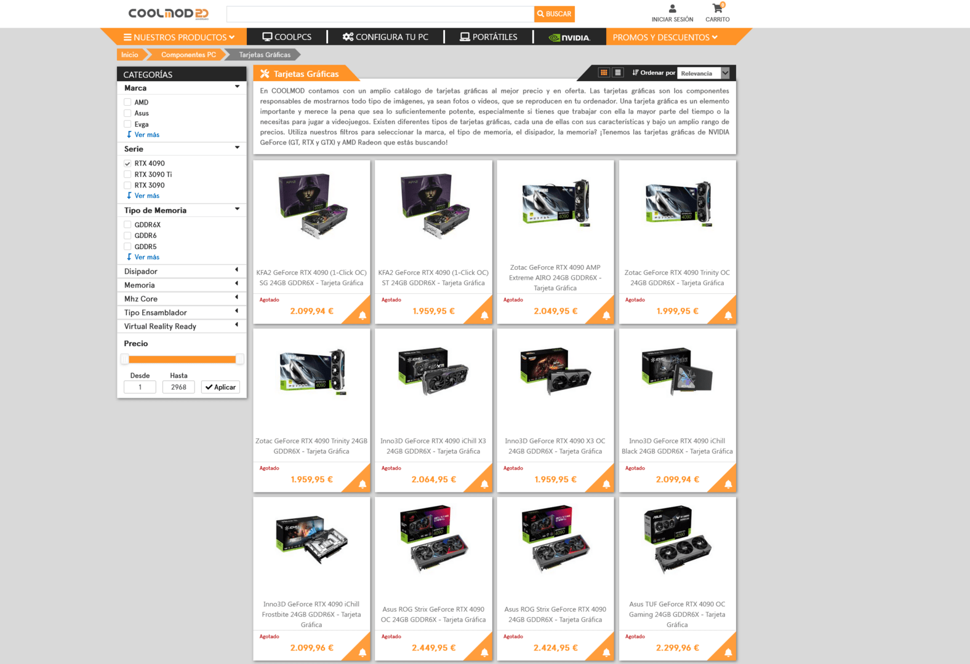The image size is (970, 664).
Task: Open the Portátiles menu item
Action: 489,37
